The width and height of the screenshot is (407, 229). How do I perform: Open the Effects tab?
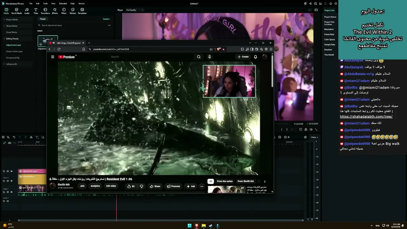coord(55,11)
